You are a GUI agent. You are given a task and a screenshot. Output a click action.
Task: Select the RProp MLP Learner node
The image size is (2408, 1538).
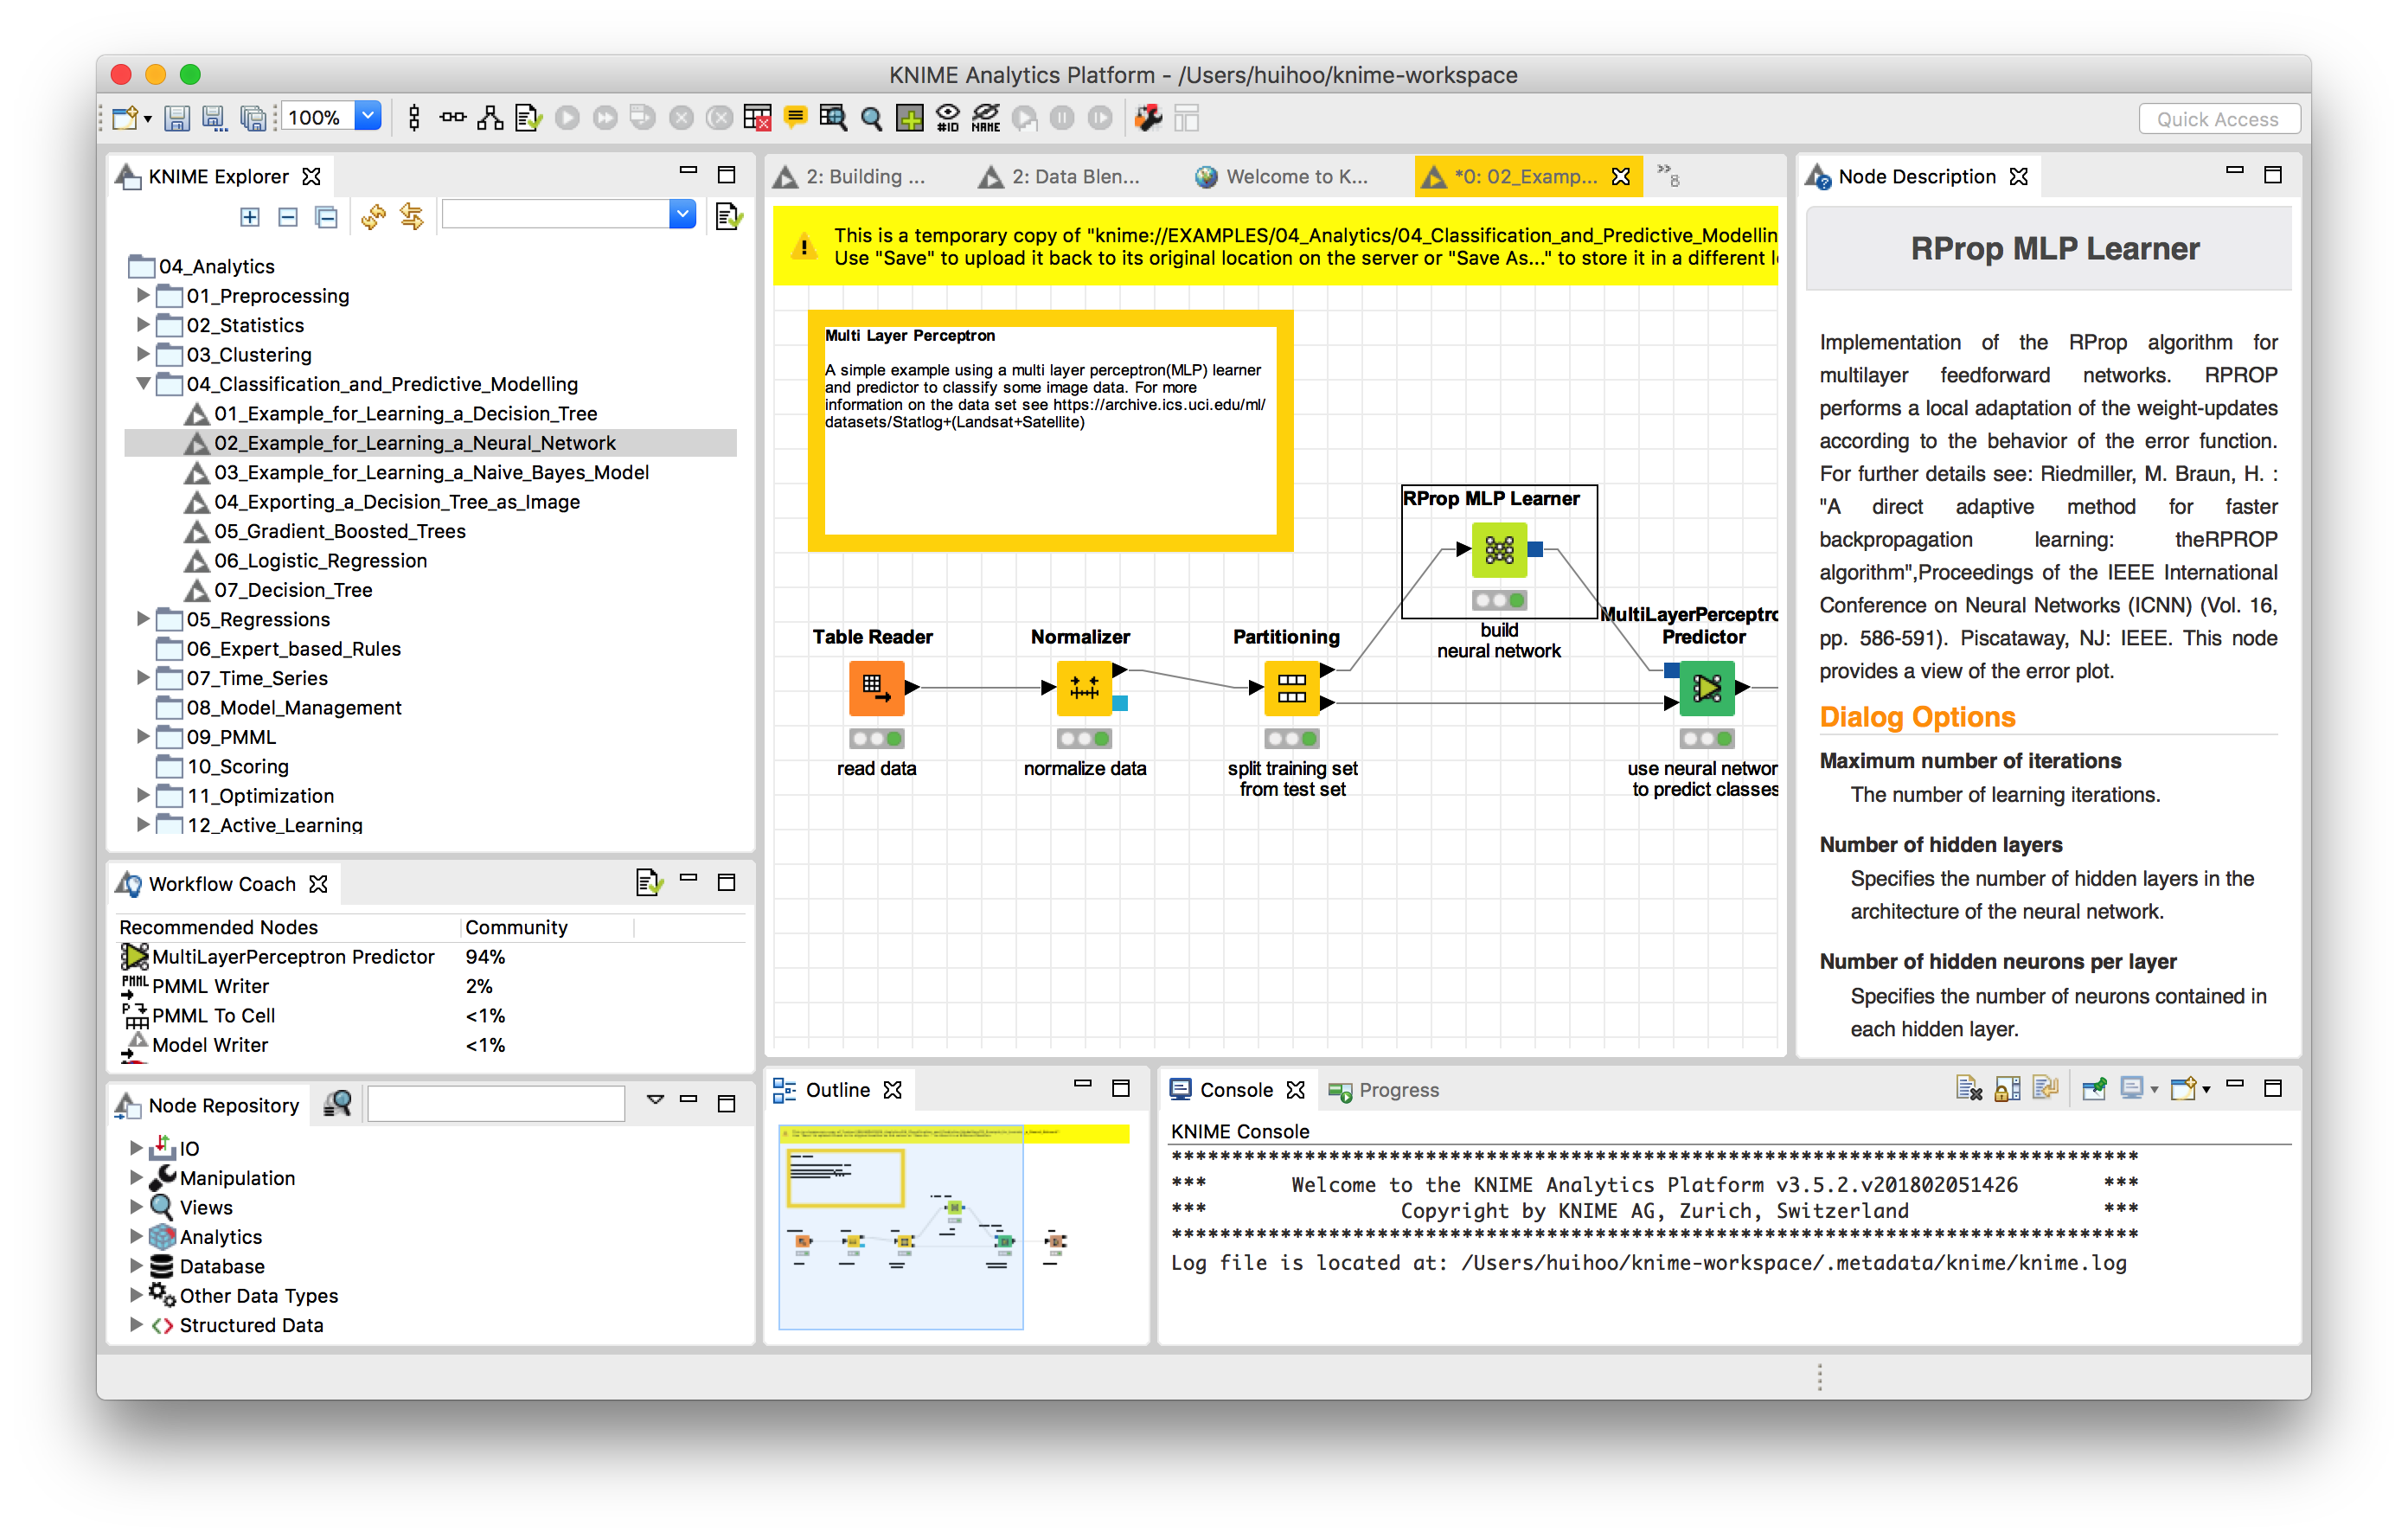point(1498,549)
